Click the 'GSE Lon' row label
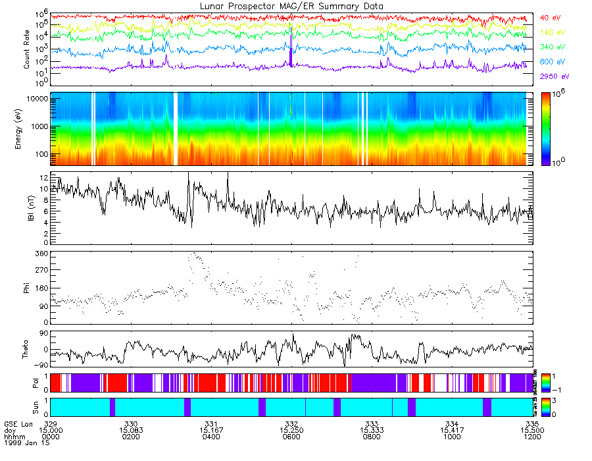592x461 pixels. [18, 424]
